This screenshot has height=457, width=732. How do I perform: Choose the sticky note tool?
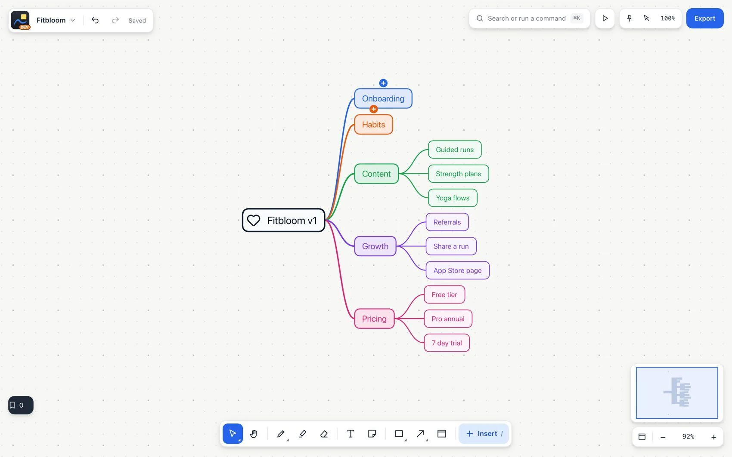coord(372,433)
